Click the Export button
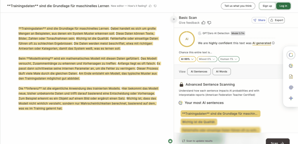Image resolution: width=298 pixels, height=144 pixels. click(276, 20)
